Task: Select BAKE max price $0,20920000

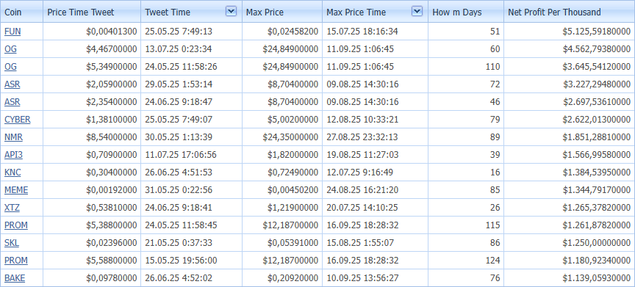Action: click(282, 278)
